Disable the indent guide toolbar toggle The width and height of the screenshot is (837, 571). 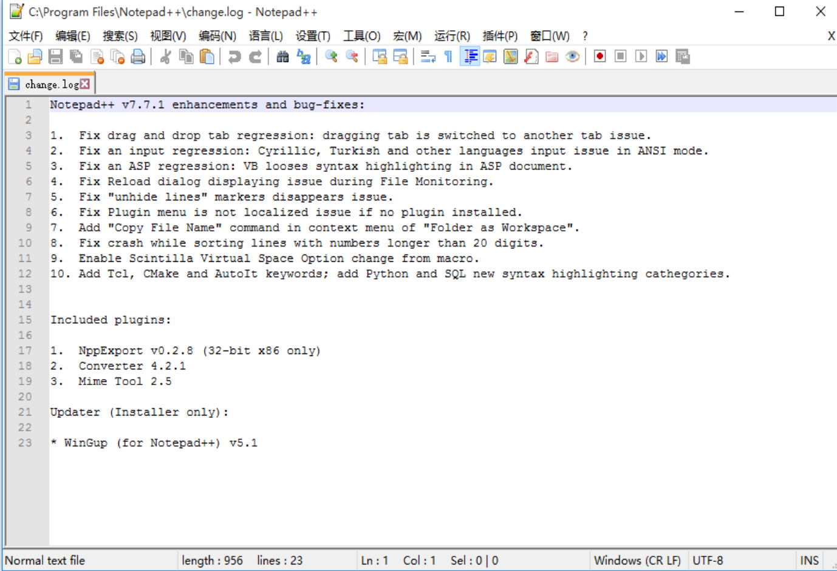[x=470, y=57]
